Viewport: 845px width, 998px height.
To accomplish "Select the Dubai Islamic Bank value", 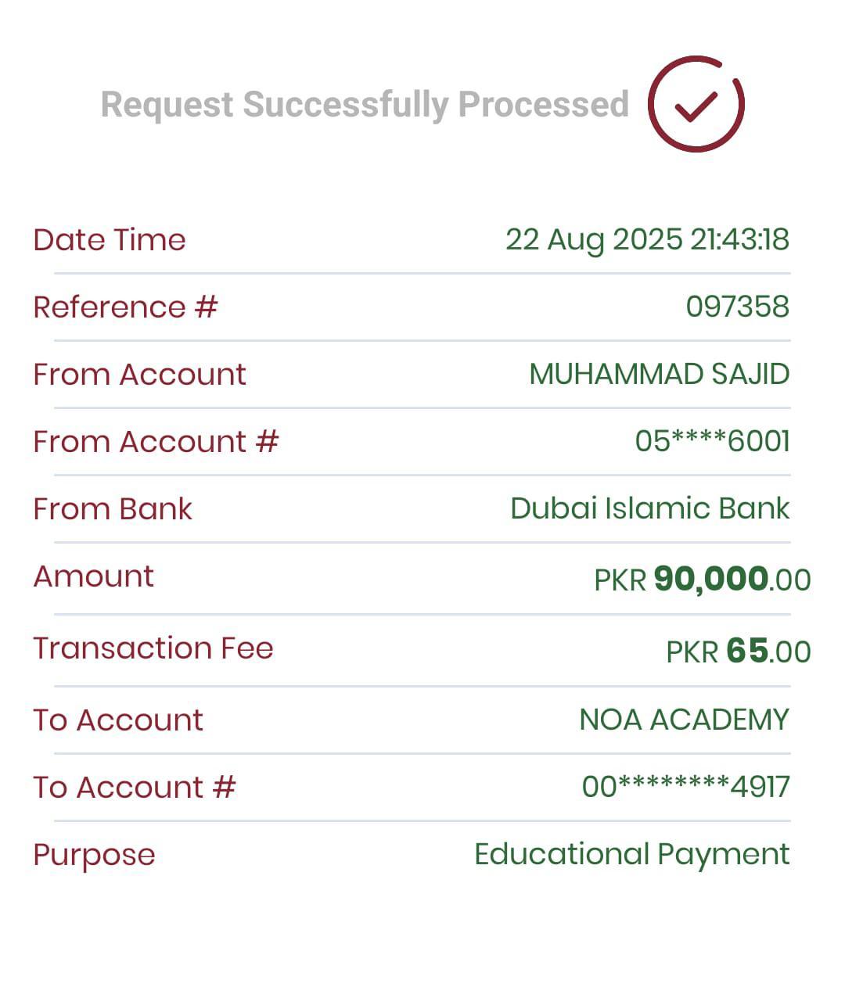I will (649, 508).
